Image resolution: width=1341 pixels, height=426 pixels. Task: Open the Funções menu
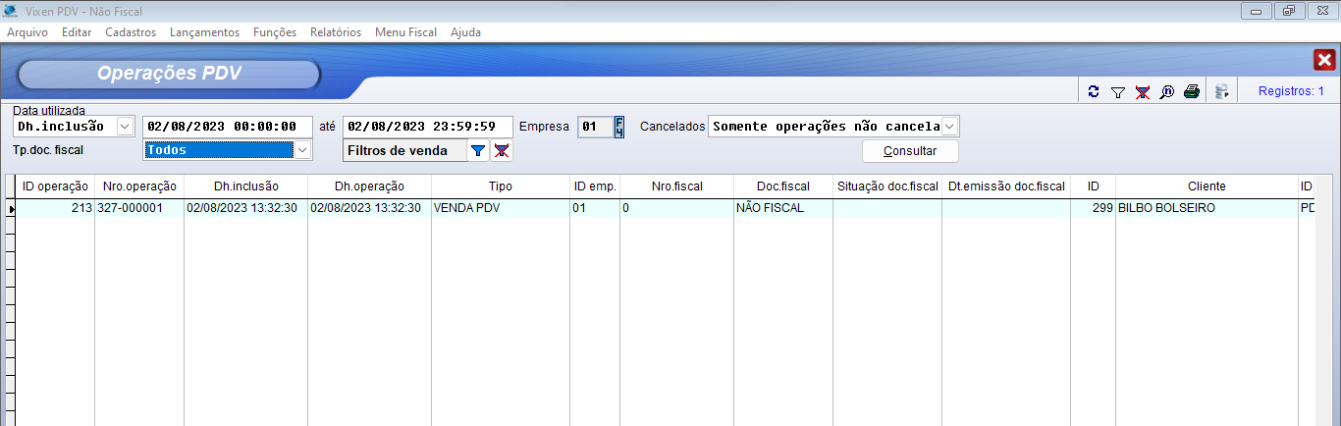(x=275, y=32)
